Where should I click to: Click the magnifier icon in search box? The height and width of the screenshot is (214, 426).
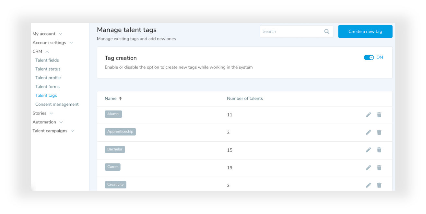[x=326, y=32]
